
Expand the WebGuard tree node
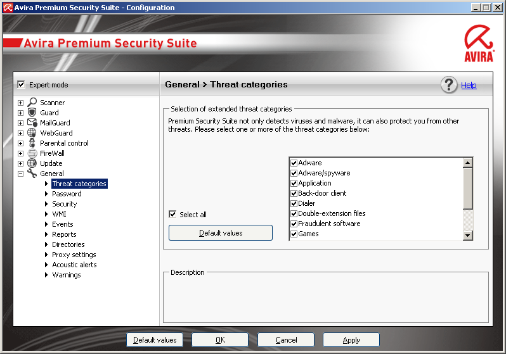click(21, 133)
